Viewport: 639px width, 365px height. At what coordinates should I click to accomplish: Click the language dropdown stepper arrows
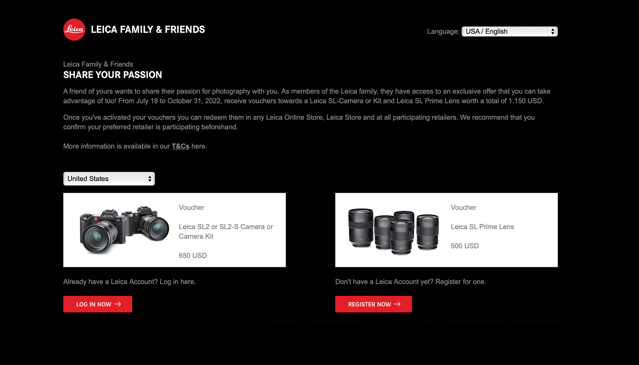(x=553, y=31)
